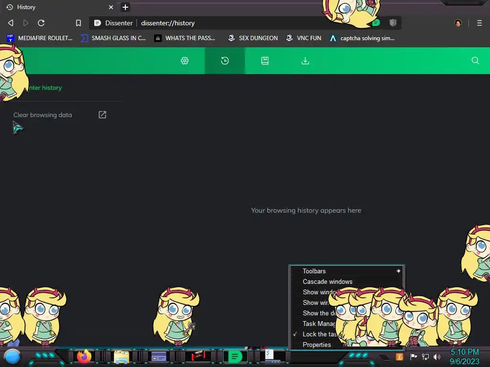Open the network tray icon
Screen dimensions: 490x367
pyautogui.click(x=425, y=356)
